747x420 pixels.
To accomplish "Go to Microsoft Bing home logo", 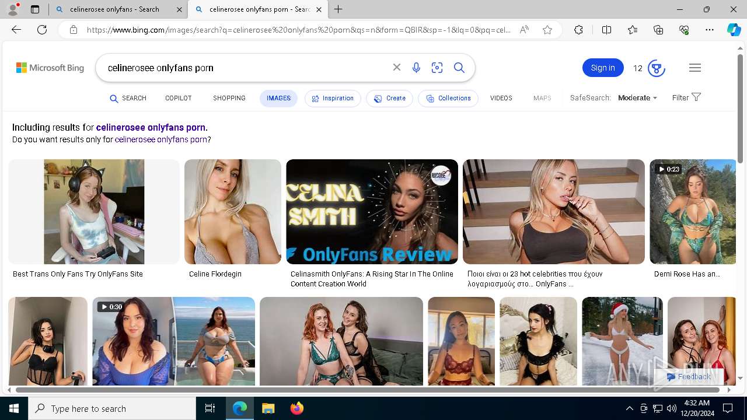I will click(x=50, y=68).
